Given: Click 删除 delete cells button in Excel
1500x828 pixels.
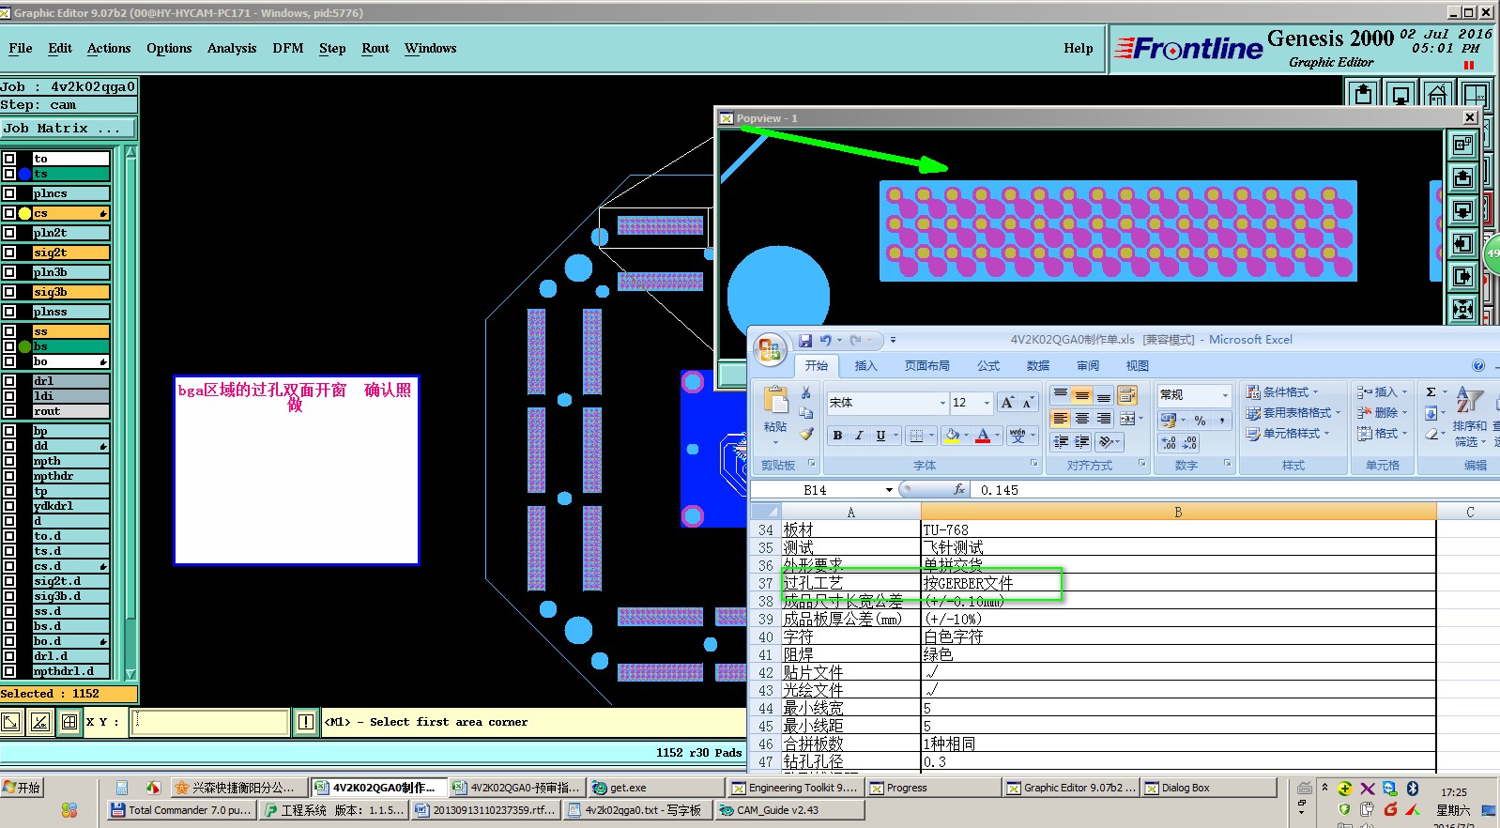Looking at the screenshot, I should coord(1382,413).
